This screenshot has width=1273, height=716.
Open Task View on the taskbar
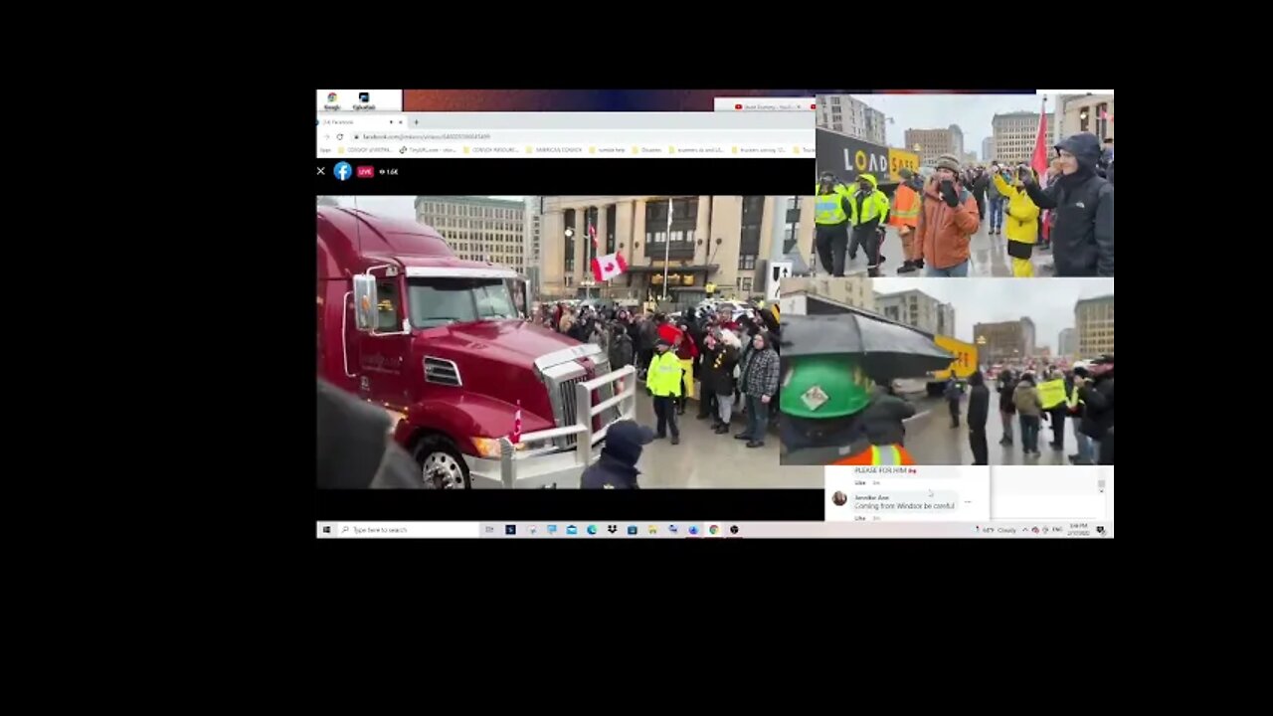coord(489,530)
